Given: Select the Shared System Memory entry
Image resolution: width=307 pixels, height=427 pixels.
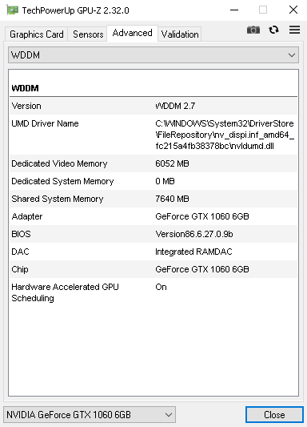Looking at the screenshot, I should coord(153,199).
